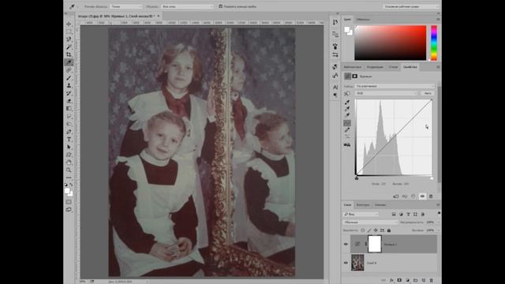Open the workspace switcher dropdown
This screenshot has height=284, width=505.
[x=411, y=6]
